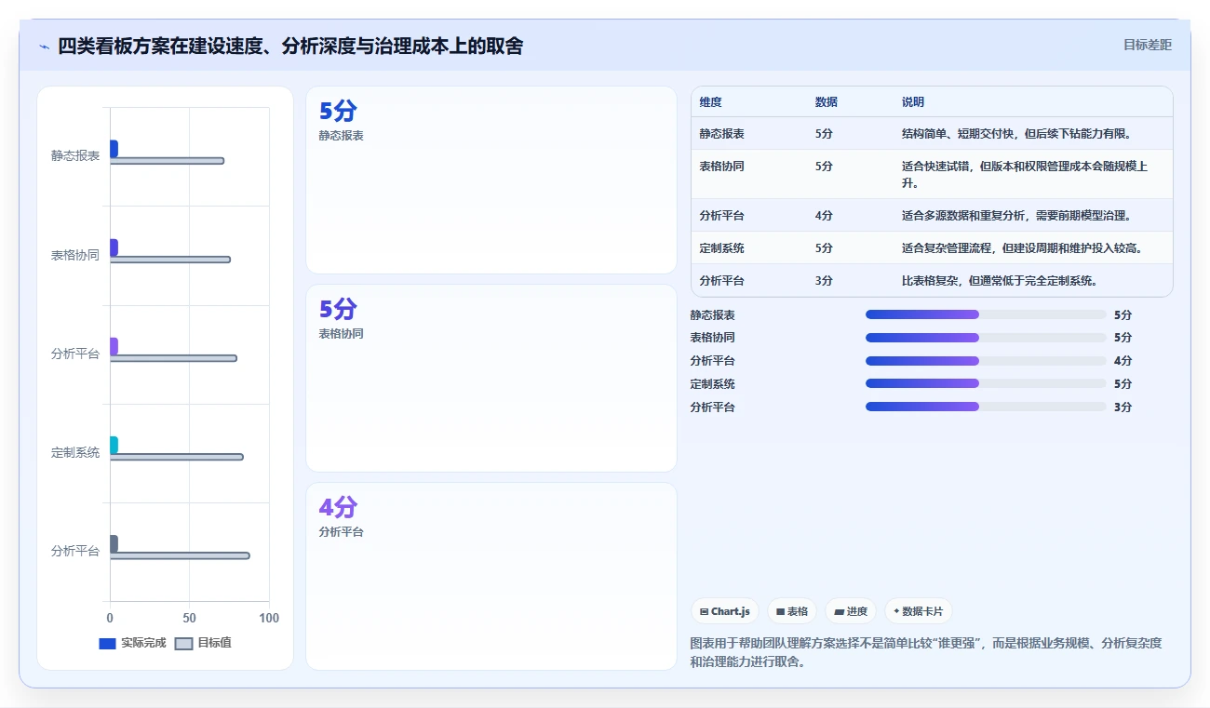Viewport: 1210px width, 708px height.
Task: Click the 50 tick on chart x-axis
Action: 190,619
